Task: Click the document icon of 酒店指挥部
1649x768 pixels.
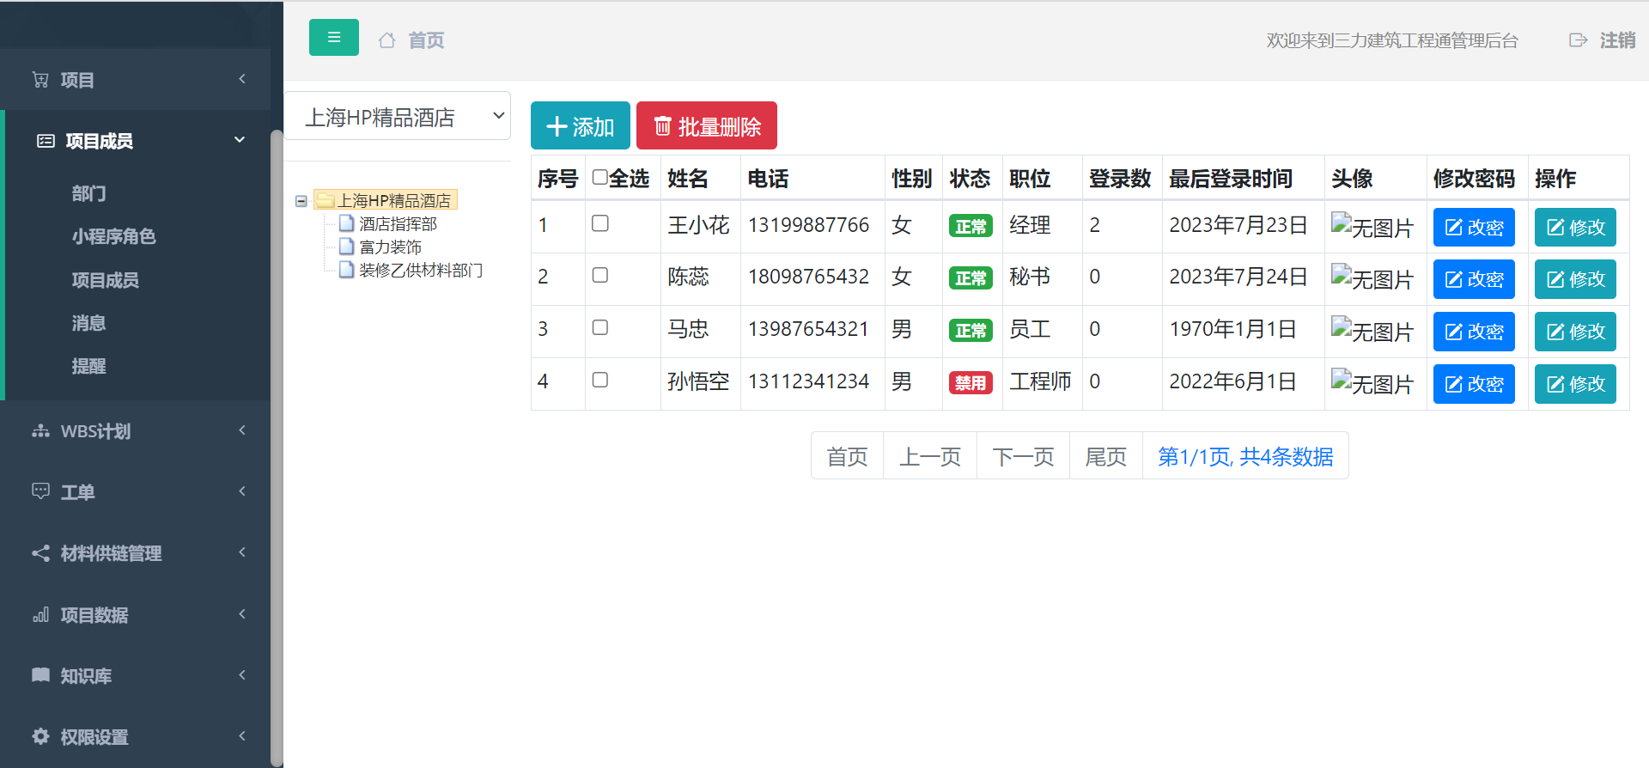Action: (x=347, y=223)
